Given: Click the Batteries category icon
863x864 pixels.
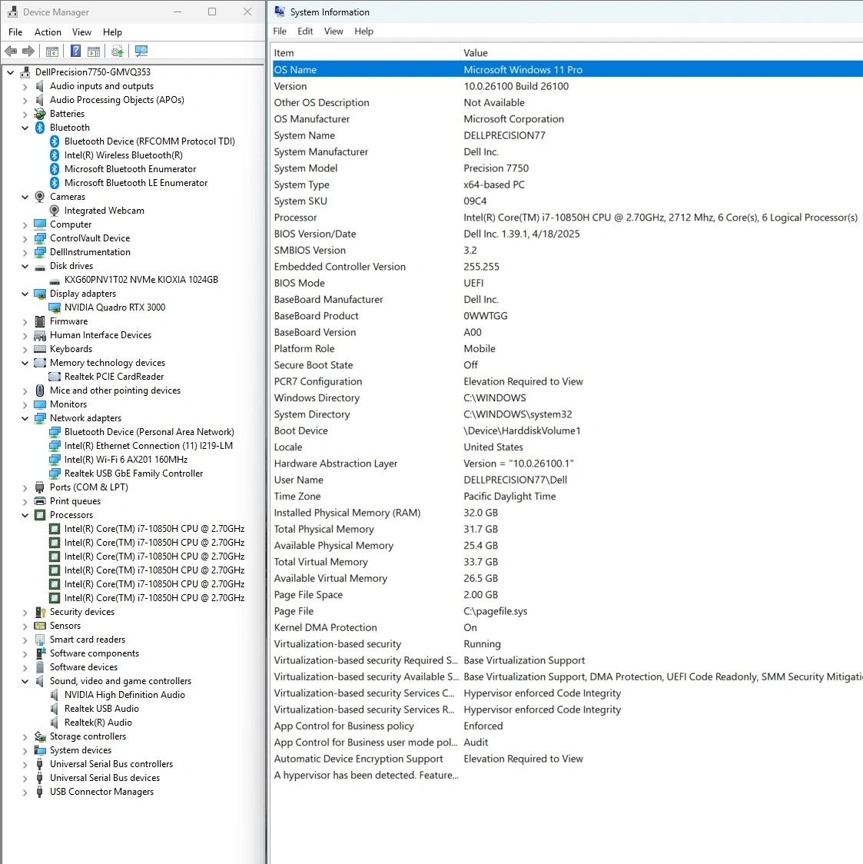Looking at the screenshot, I should tap(40, 114).
